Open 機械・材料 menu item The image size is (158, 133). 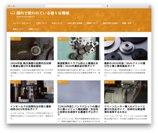pyautogui.click(x=127, y=23)
